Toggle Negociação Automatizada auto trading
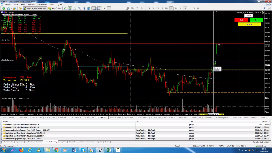 (x=35, y=8)
